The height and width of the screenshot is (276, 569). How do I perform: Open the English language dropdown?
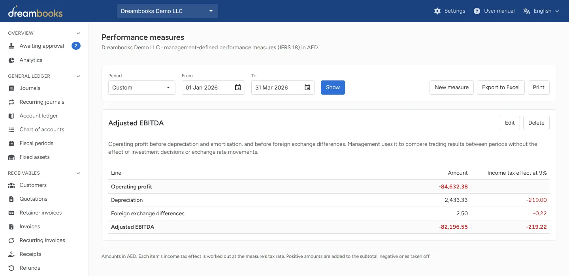tap(541, 11)
